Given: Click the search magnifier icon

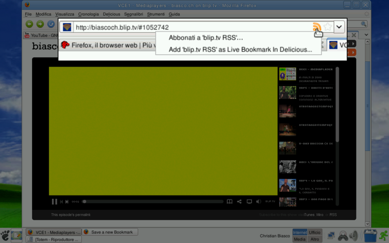Looking at the screenshot, I should 363,24.
